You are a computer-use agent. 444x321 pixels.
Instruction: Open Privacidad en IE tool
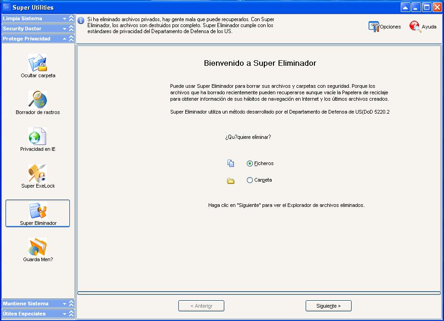pyautogui.click(x=38, y=140)
